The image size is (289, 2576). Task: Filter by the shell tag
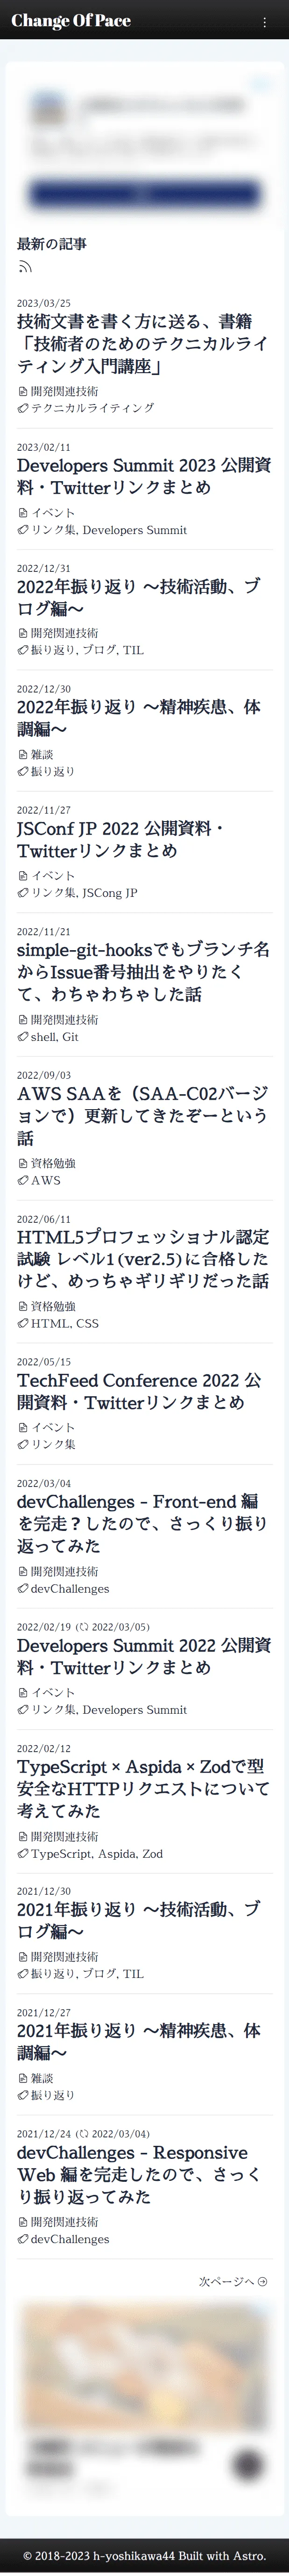(x=44, y=1037)
